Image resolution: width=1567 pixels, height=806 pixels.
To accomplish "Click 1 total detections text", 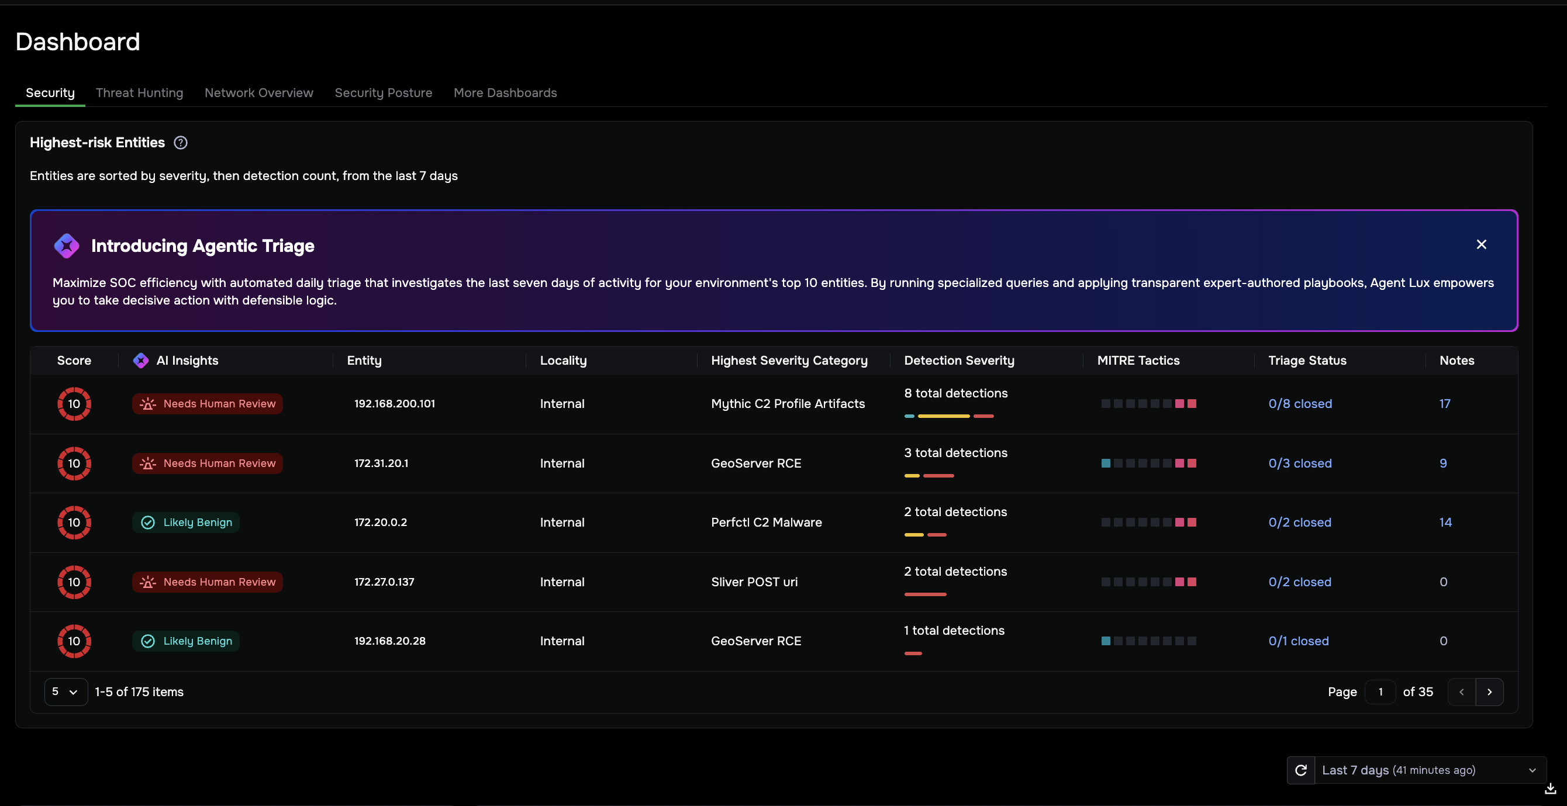I will point(954,631).
